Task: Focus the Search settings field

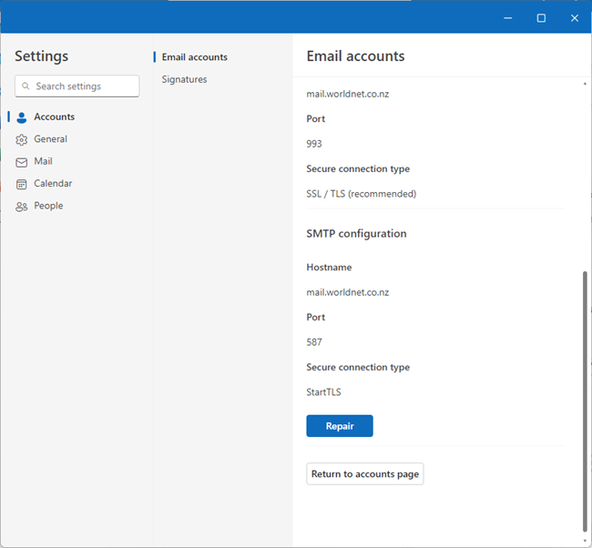Action: pos(84,86)
